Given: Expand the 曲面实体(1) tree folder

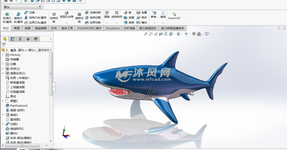Looking at the screenshot, I should (3, 73).
